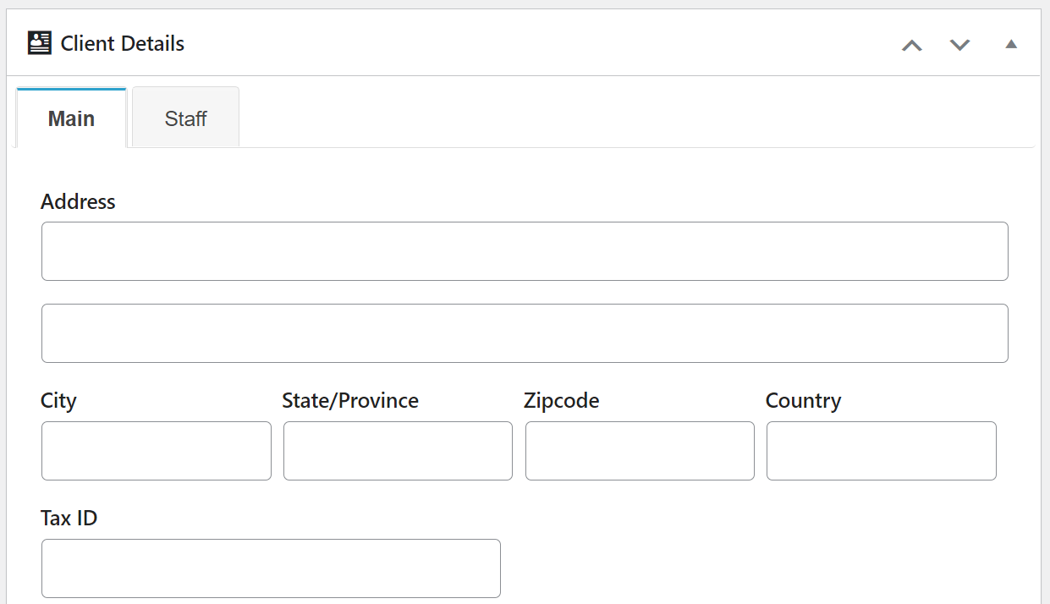Click the Zipcode input field
The width and height of the screenshot is (1050, 604).
point(640,451)
